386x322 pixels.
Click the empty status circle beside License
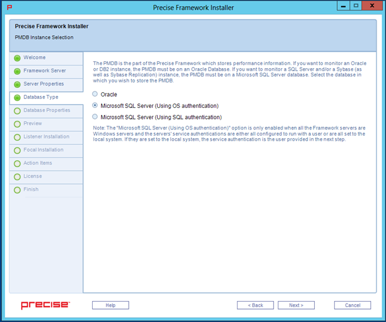[17, 177]
